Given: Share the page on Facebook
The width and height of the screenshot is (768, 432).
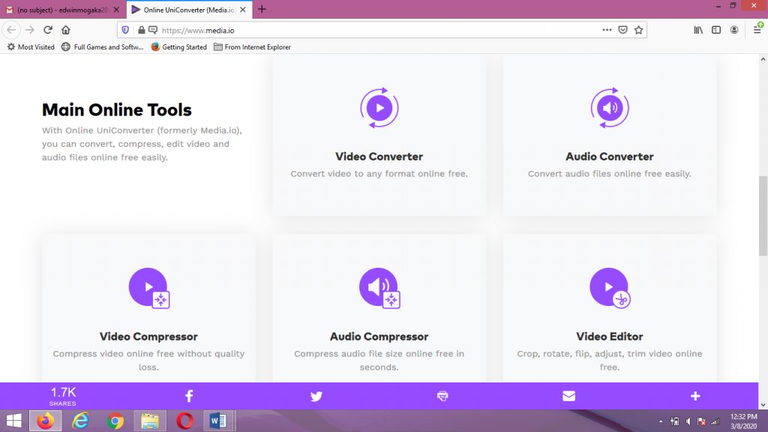Looking at the screenshot, I should pos(189,396).
